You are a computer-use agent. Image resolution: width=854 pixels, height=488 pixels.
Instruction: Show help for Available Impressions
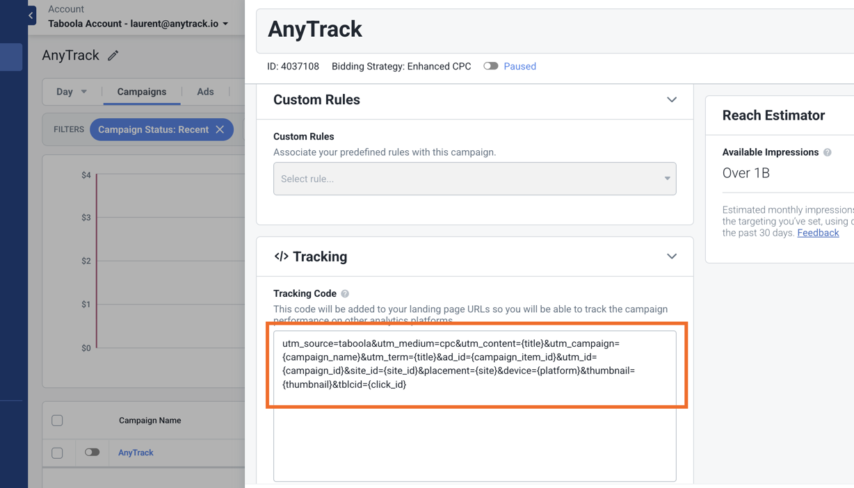coord(828,152)
